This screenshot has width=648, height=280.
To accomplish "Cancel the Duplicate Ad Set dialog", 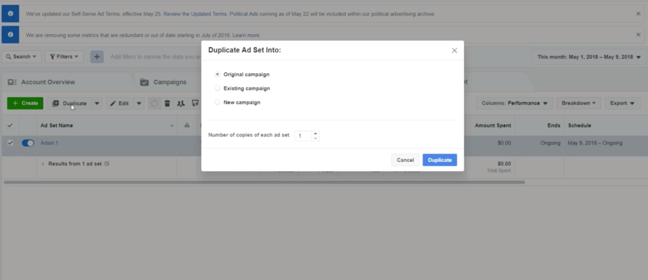I will pyautogui.click(x=405, y=160).
